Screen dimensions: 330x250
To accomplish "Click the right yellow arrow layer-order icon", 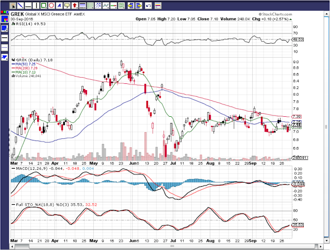I will (139, 6).
